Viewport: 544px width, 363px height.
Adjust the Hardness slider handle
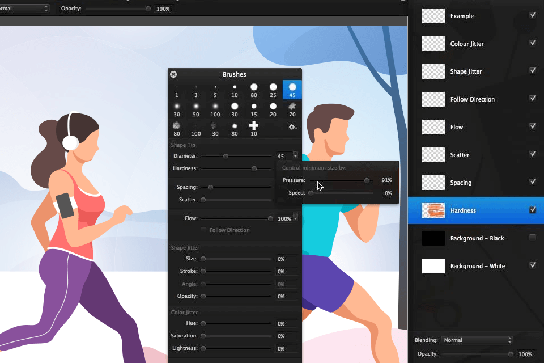[x=254, y=168]
